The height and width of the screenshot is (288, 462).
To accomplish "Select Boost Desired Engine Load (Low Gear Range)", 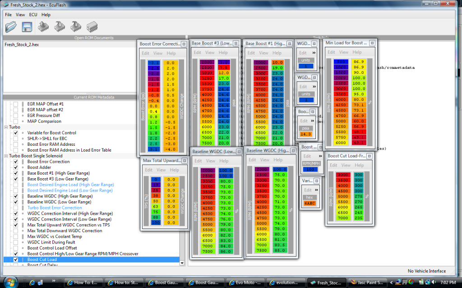I will 70,190.
